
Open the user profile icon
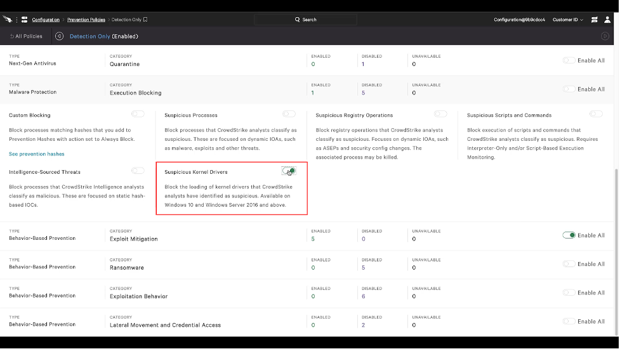(607, 20)
